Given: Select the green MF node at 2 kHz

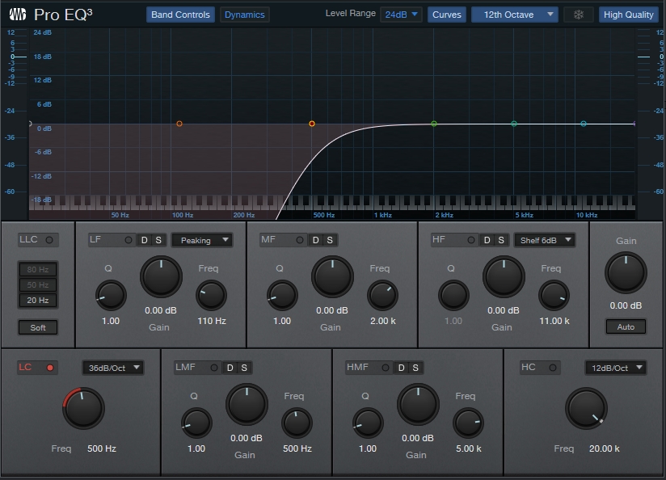Looking at the screenshot, I should (x=434, y=124).
